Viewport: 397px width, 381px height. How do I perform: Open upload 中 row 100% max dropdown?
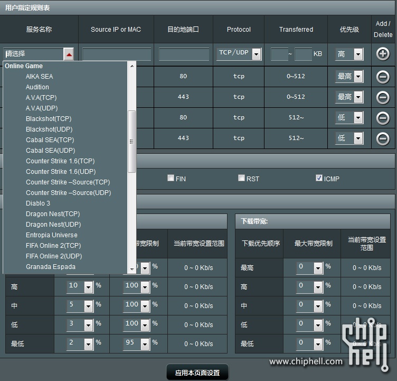tap(136, 305)
